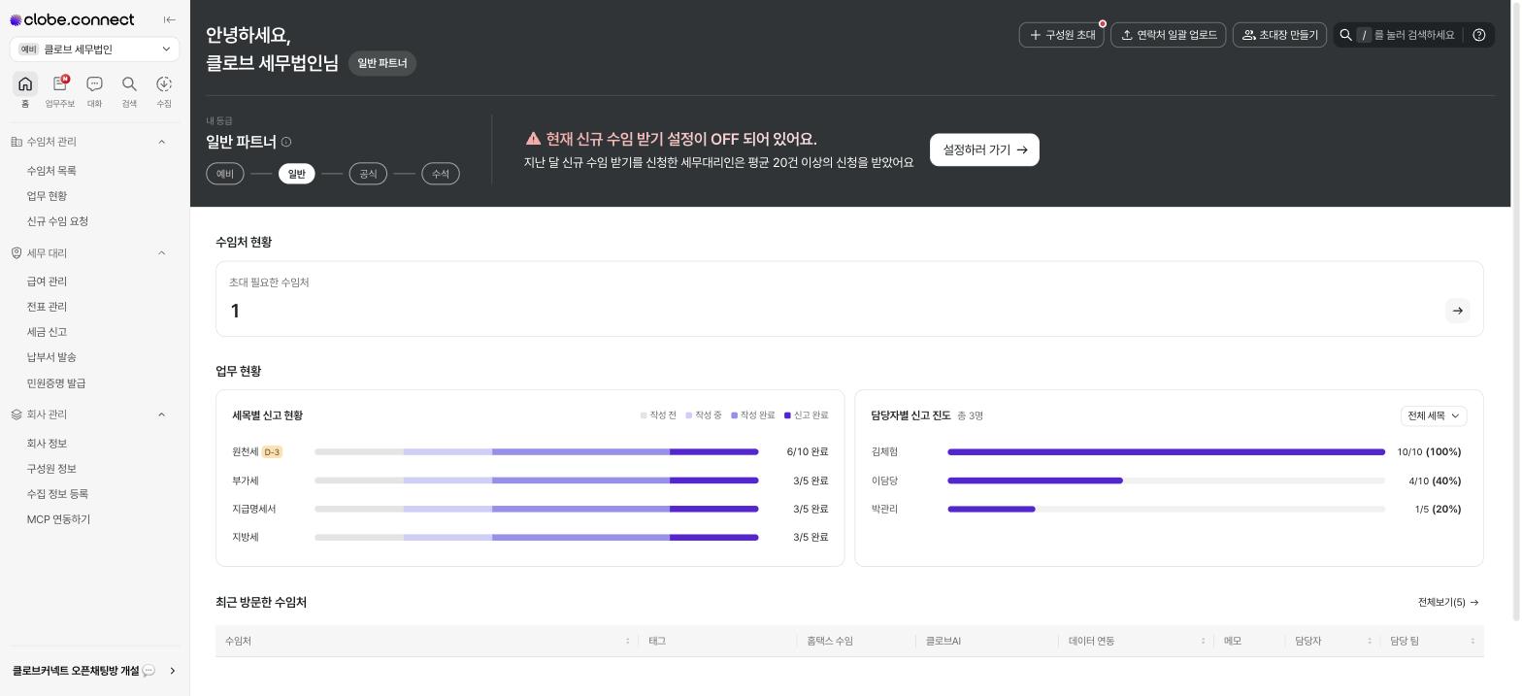
Task: Collapse the 세무 대리 section
Action: (161, 253)
